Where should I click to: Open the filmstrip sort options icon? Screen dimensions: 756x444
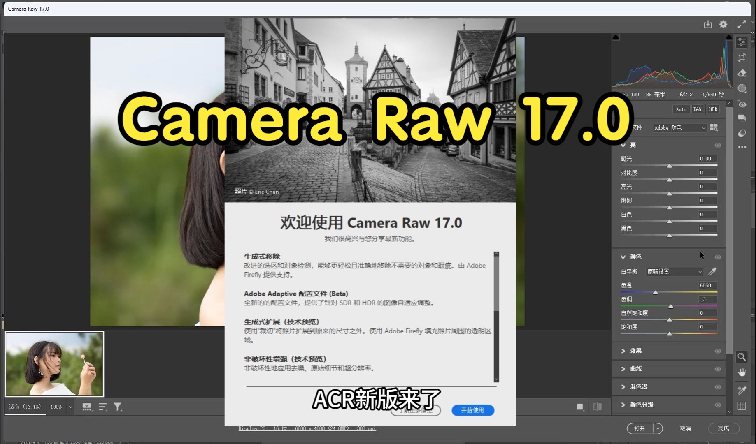pos(103,407)
